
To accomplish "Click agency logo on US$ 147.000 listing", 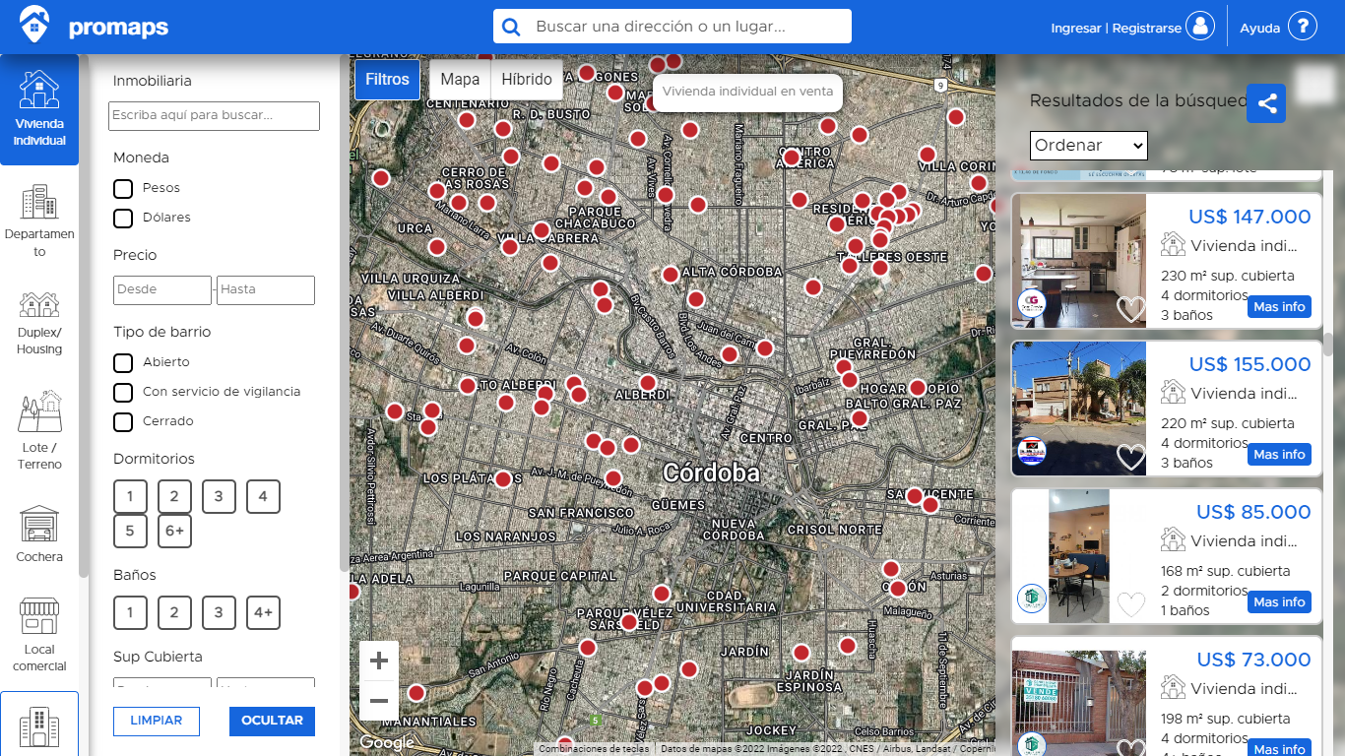I will [1031, 304].
